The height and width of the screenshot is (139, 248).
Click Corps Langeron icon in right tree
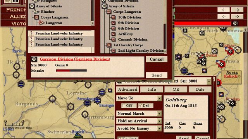[109, 12]
